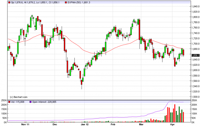This screenshot has height=127, width=200.
Task: Click the red swatch beside Vol: 115,008
Action: click(9, 102)
